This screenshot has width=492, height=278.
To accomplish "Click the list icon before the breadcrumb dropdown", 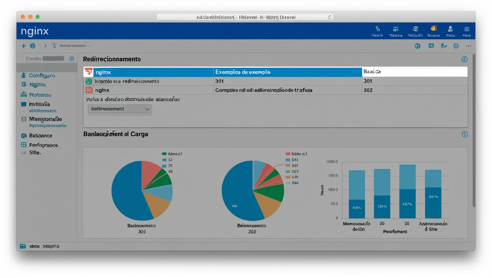I will (x=54, y=45).
